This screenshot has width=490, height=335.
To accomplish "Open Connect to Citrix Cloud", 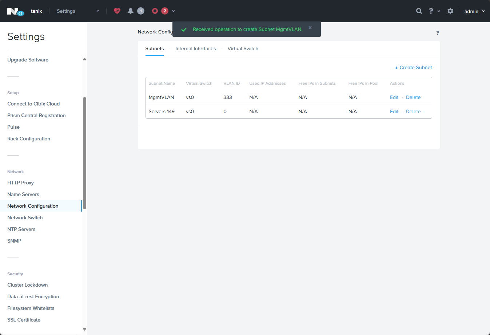I will click(x=33, y=104).
